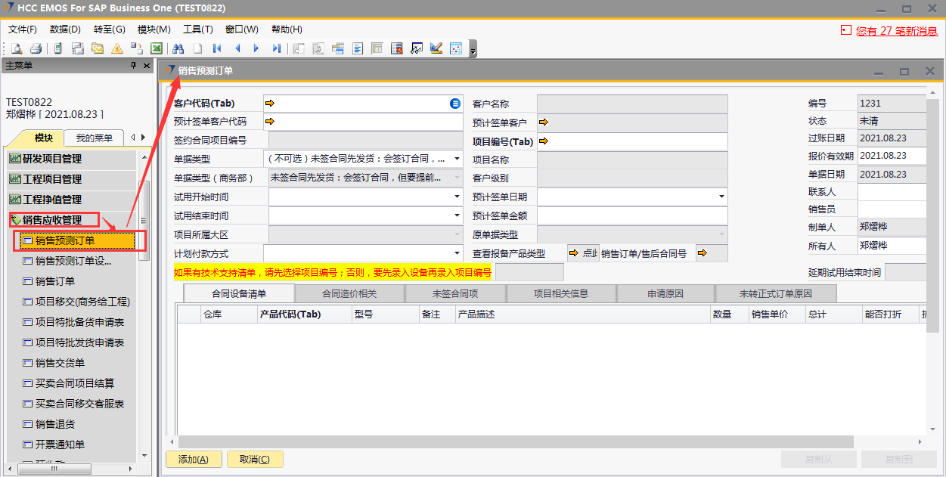This screenshot has width=946, height=477.
Task: Expand the 预计签单日期 dropdown
Action: [x=722, y=197]
